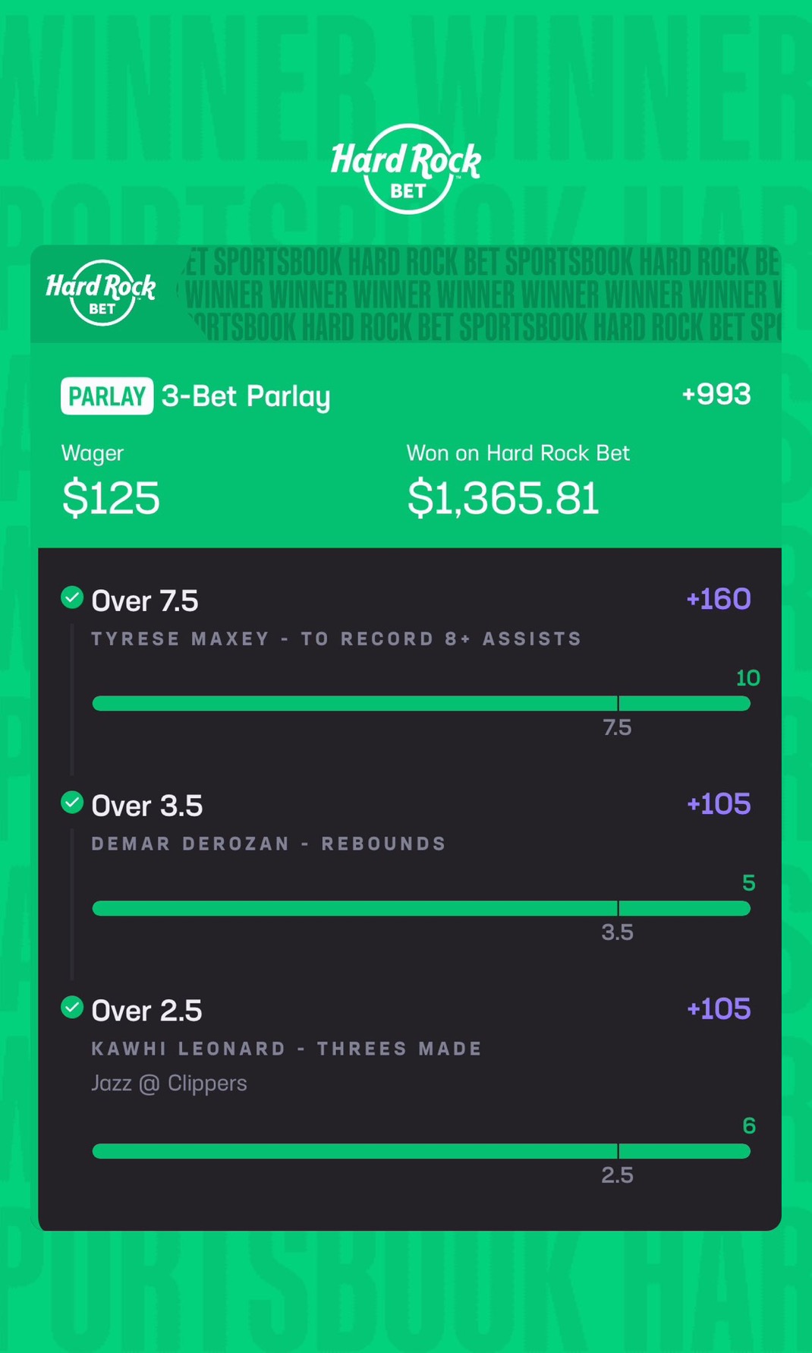Click the 3-Bet Parlay heading
This screenshot has height=1353, width=812.
(246, 396)
